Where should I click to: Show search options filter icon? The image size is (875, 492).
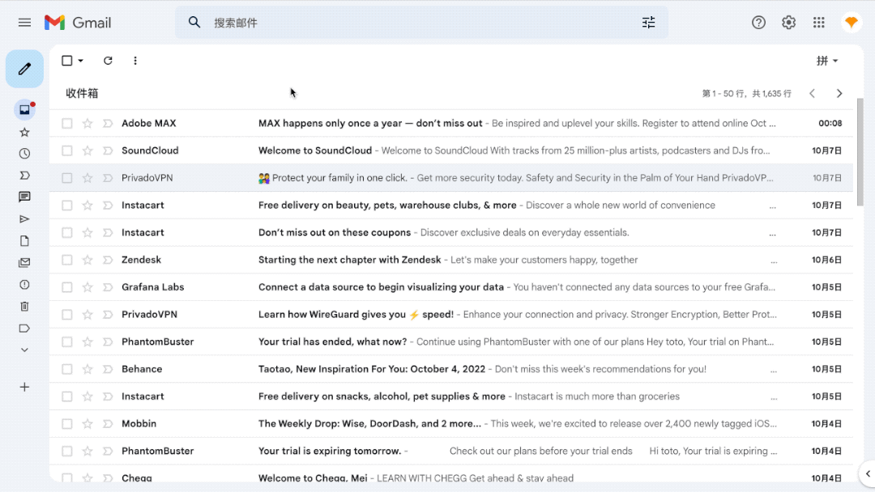pyautogui.click(x=648, y=23)
